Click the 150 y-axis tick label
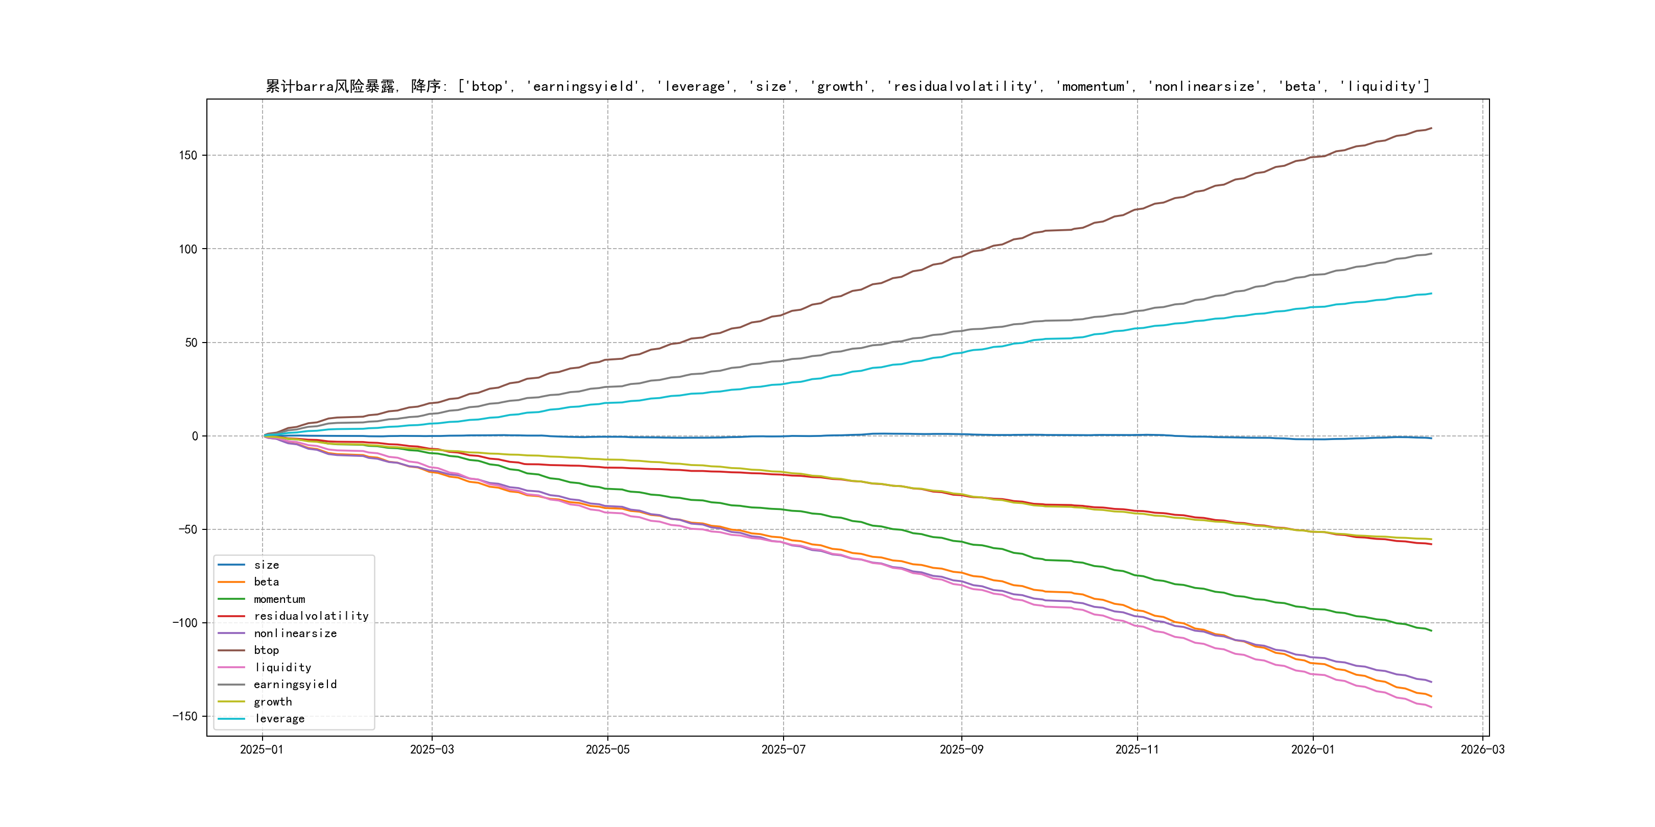 point(188,155)
